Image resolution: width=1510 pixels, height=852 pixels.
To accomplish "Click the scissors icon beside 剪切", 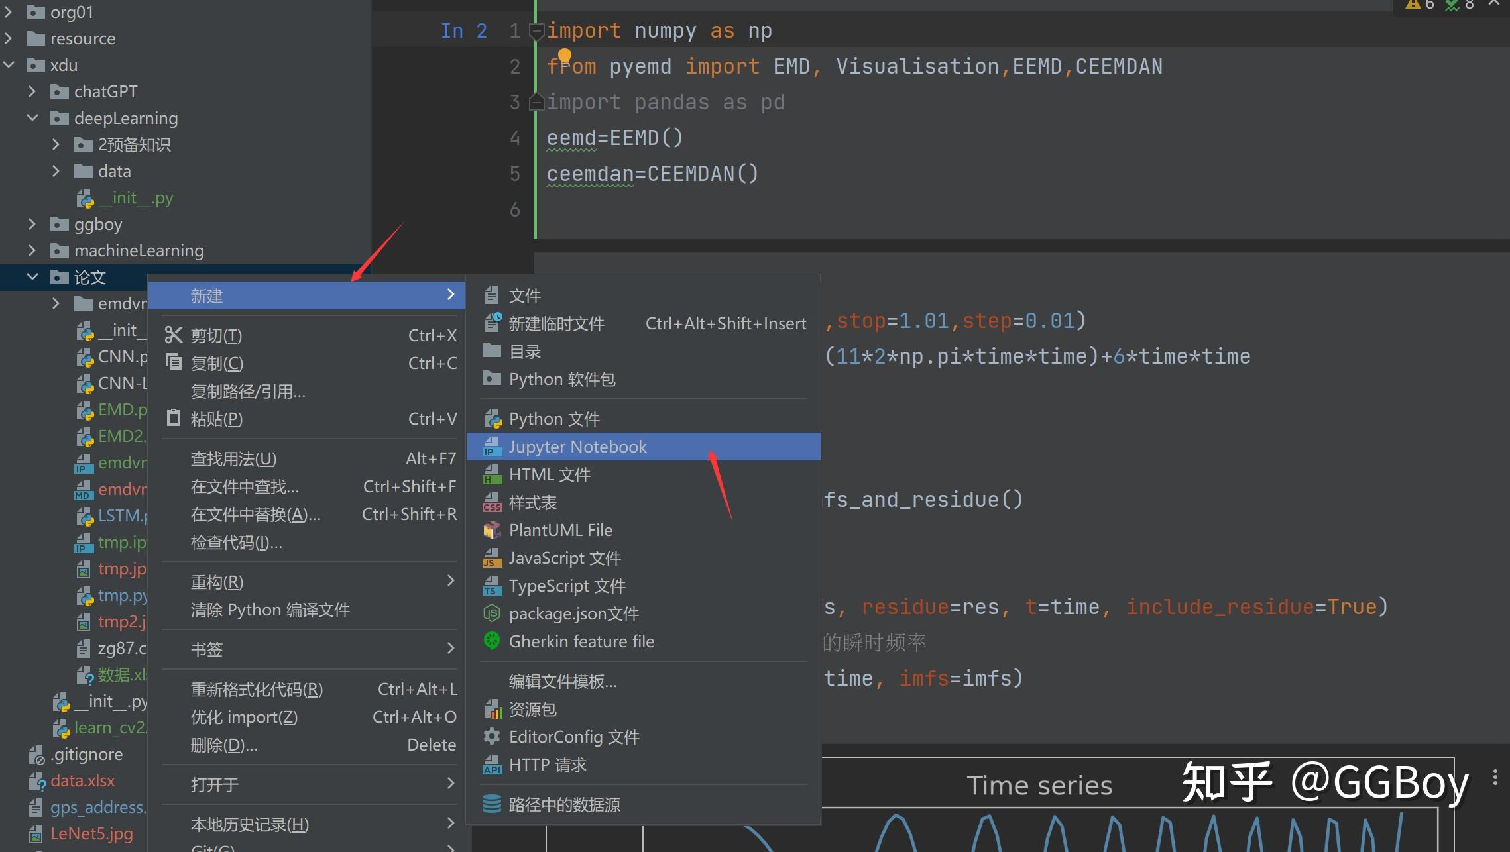I will point(174,335).
